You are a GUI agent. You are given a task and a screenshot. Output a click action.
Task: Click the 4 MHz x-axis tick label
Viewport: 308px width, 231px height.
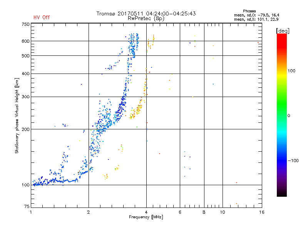pyautogui.click(x=146, y=212)
